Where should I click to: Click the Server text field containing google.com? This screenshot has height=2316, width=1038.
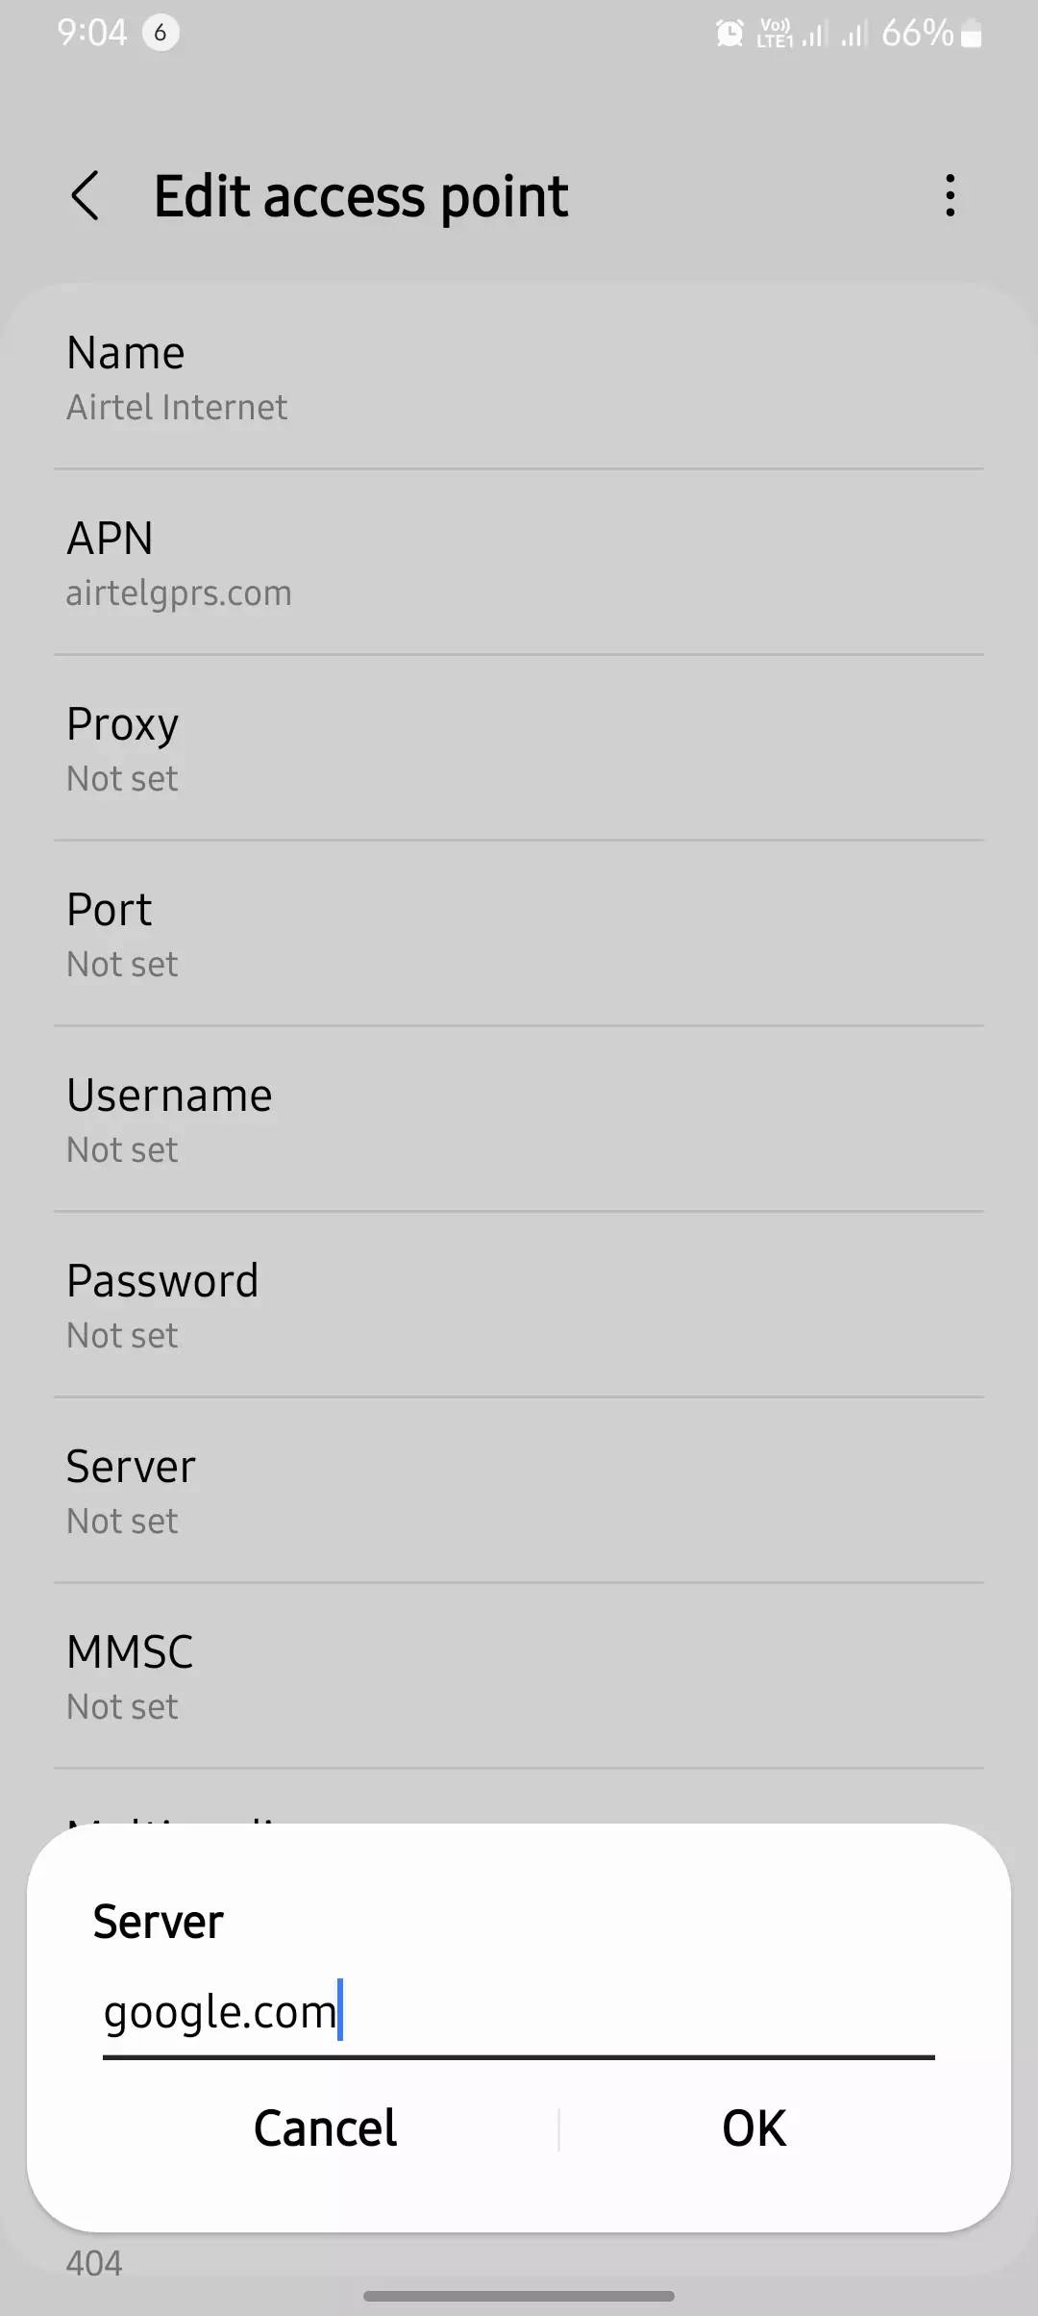click(517, 2012)
